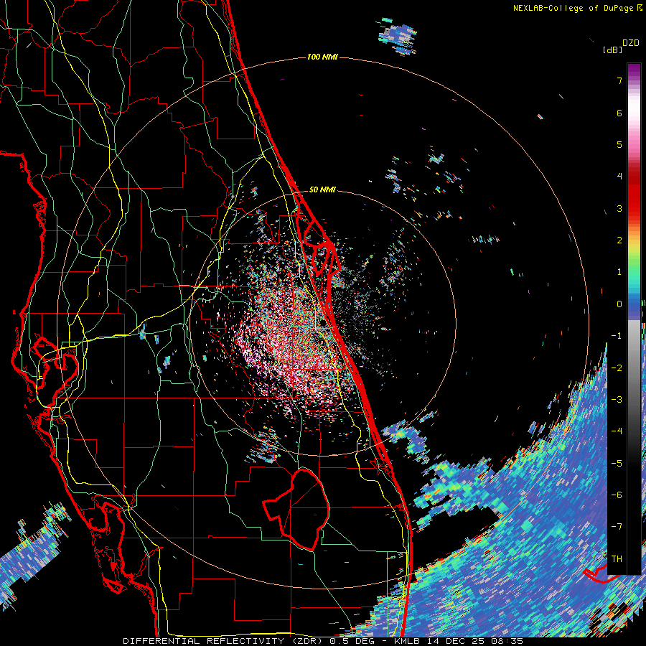Image resolution: width=646 pixels, height=646 pixels.
Task: Click the TH threshold label on legend
Action: (x=617, y=559)
